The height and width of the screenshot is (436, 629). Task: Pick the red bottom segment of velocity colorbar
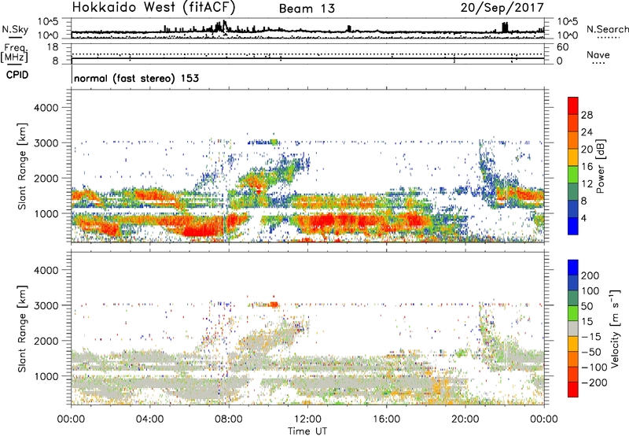tap(573, 390)
